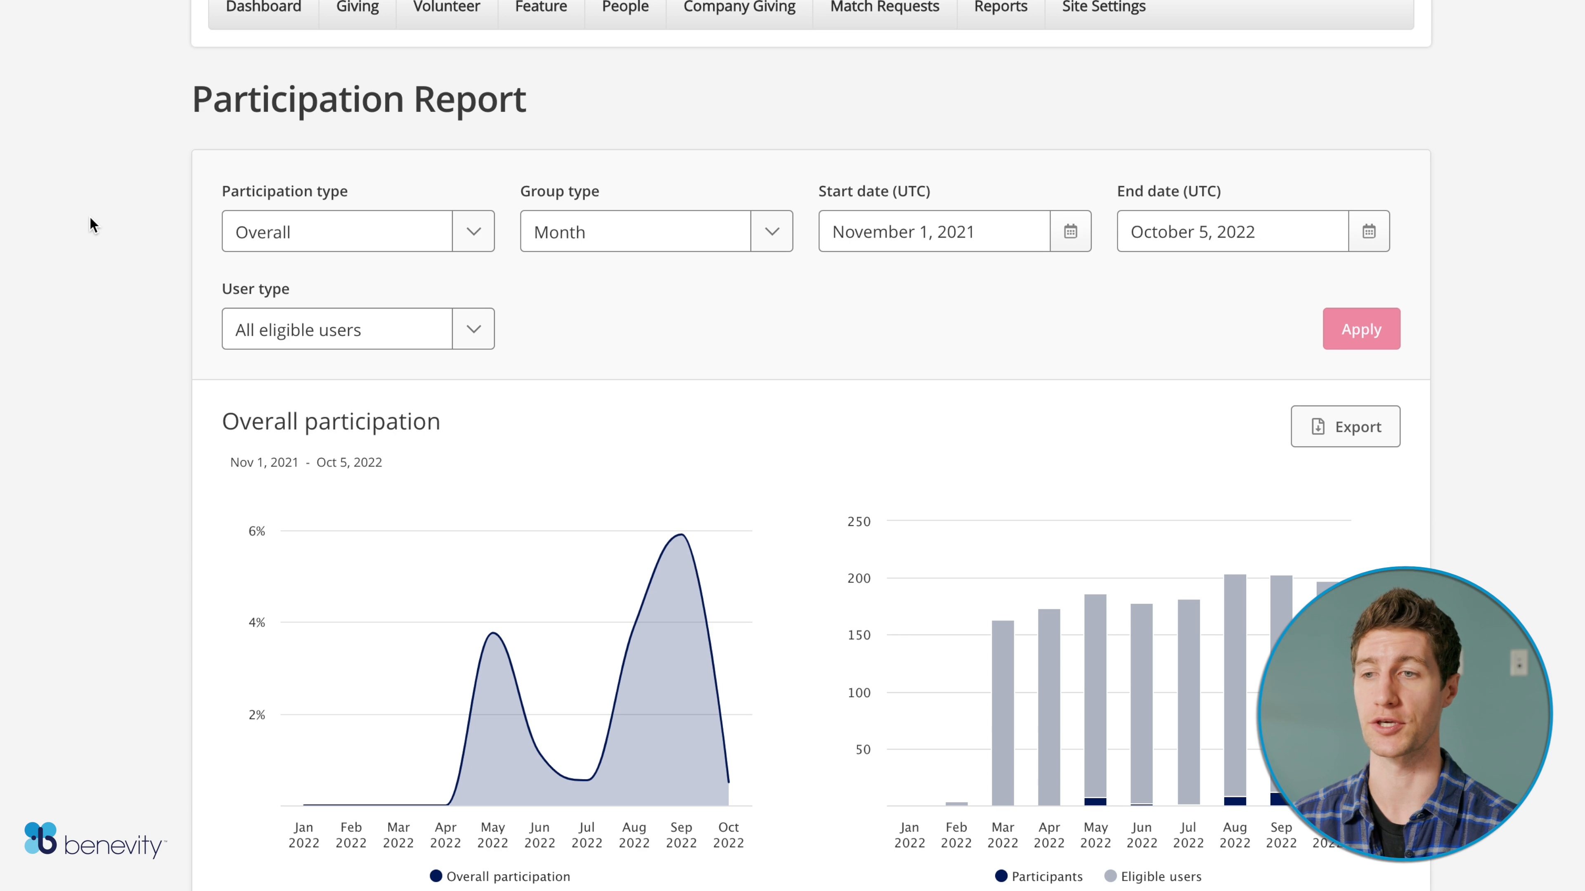Open the Overall participation type combo box
Screen dimensions: 1585x891
coord(358,231)
